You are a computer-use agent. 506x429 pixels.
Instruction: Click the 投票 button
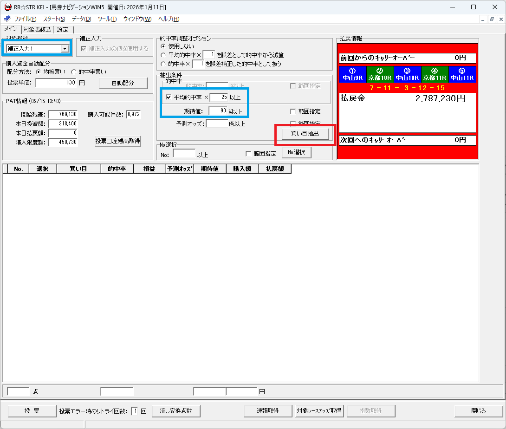point(32,411)
